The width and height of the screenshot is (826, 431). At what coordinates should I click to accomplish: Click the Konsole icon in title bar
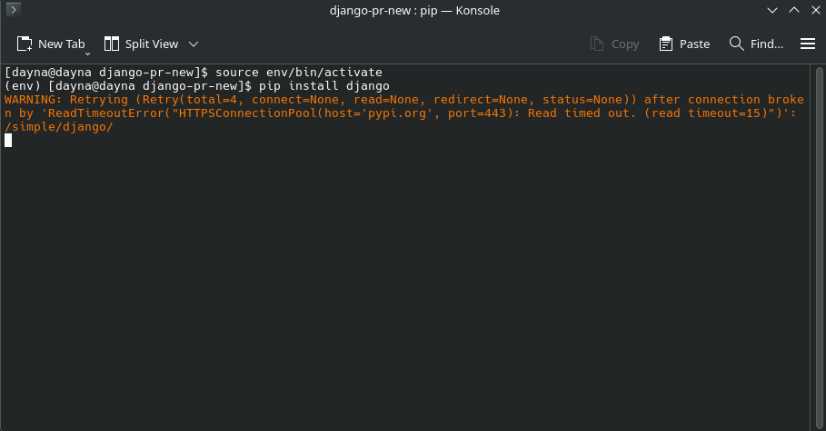coord(14,10)
